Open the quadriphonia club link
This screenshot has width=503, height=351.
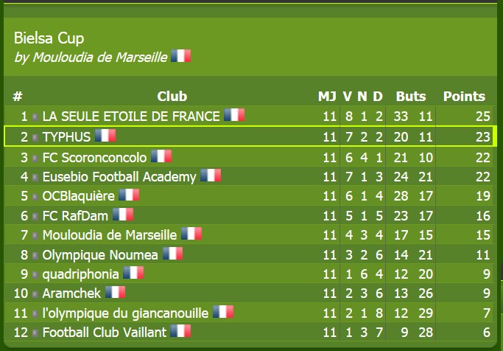point(80,274)
